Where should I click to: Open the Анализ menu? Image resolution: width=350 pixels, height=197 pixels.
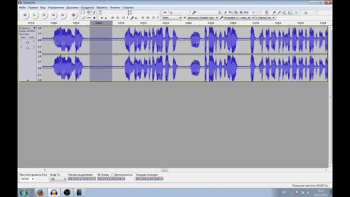click(x=115, y=7)
